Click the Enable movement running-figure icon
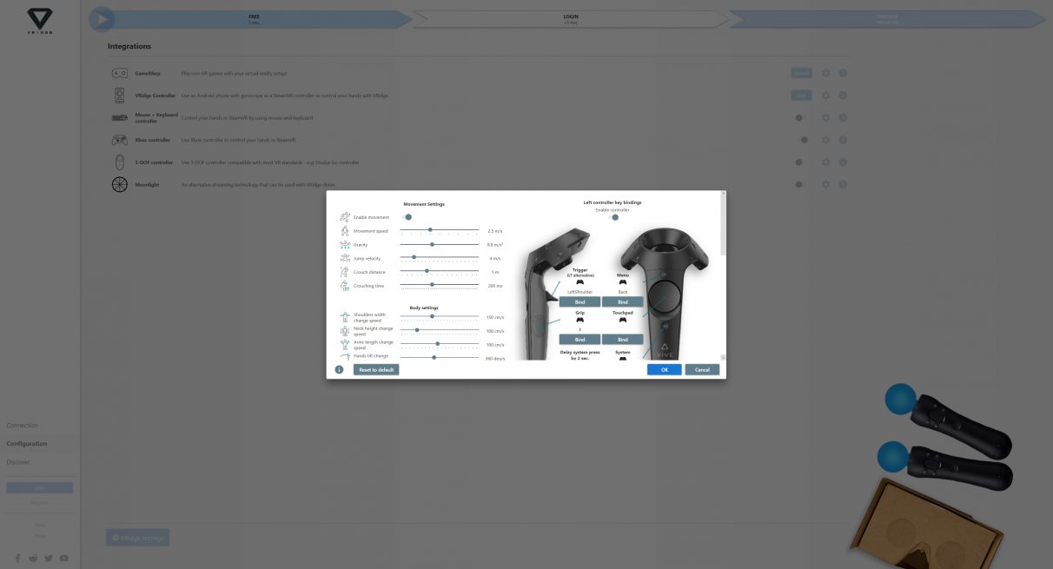Image resolution: width=1053 pixels, height=569 pixels. point(345,217)
